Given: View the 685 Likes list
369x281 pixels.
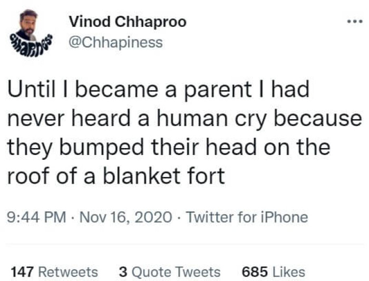Looking at the screenshot, I should point(273,272).
